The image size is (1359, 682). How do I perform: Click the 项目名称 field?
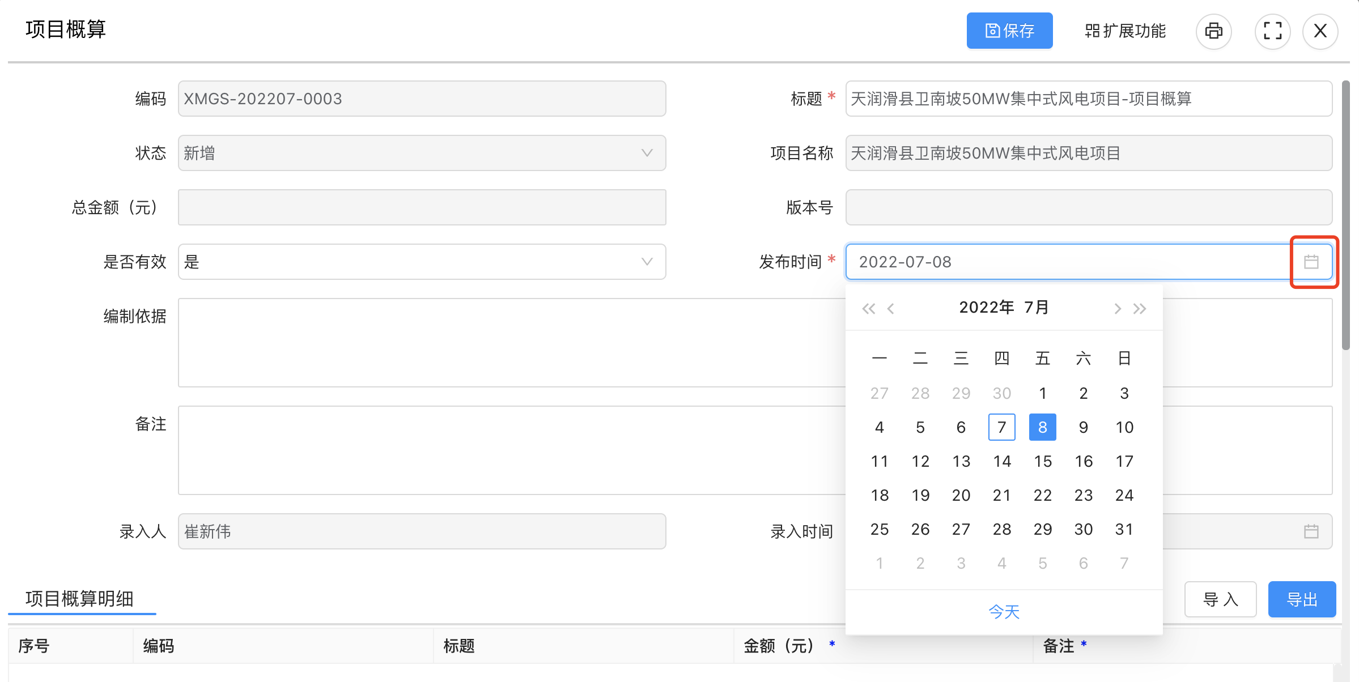point(1089,153)
